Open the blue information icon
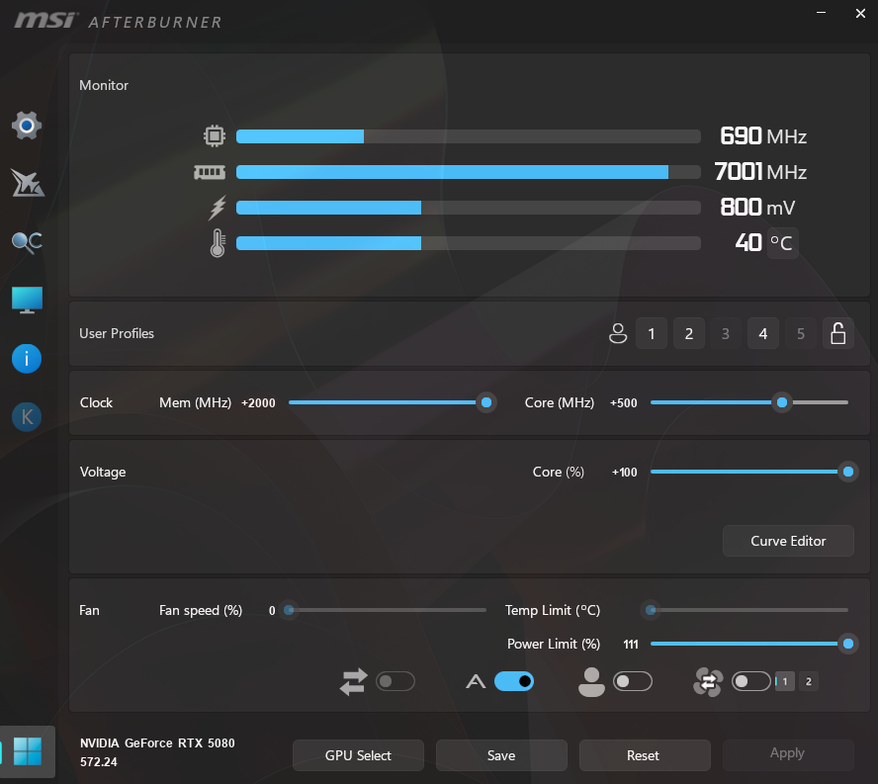The image size is (878, 784). [27, 359]
